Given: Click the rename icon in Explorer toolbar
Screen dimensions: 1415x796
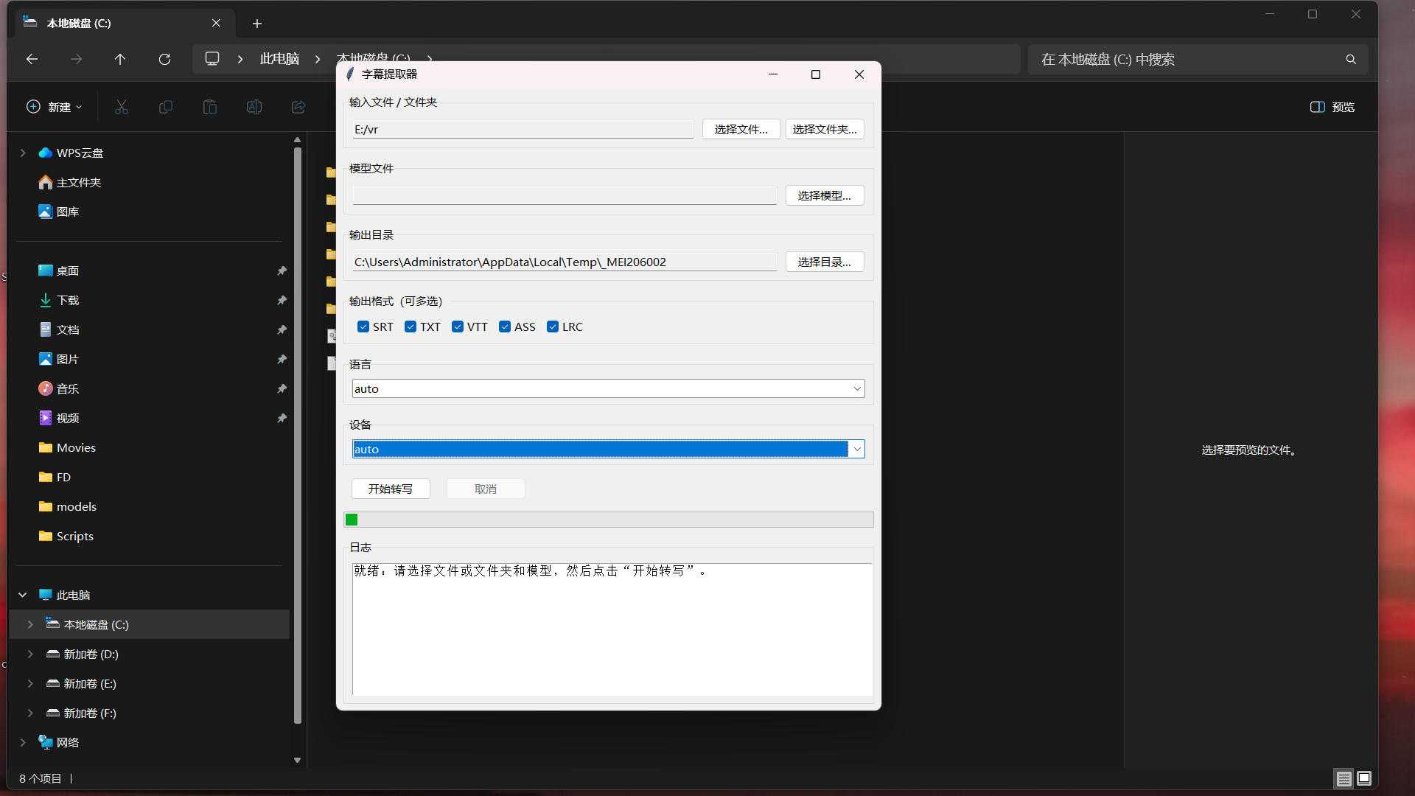Looking at the screenshot, I should click(254, 107).
